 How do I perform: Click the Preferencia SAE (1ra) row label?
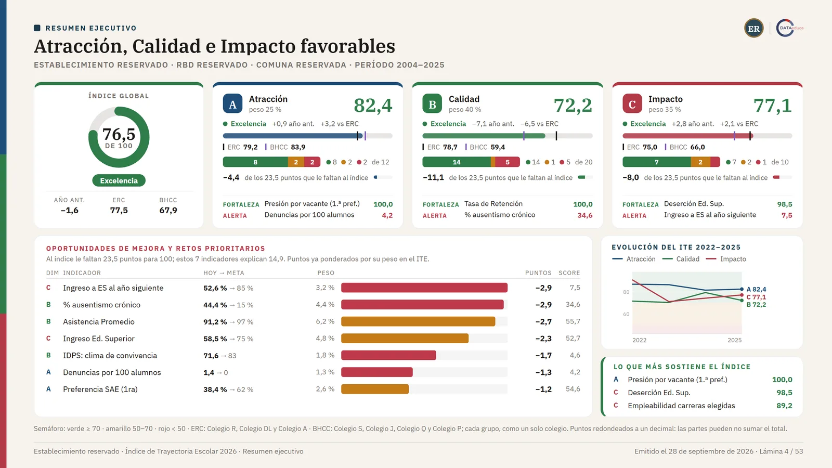coord(100,389)
